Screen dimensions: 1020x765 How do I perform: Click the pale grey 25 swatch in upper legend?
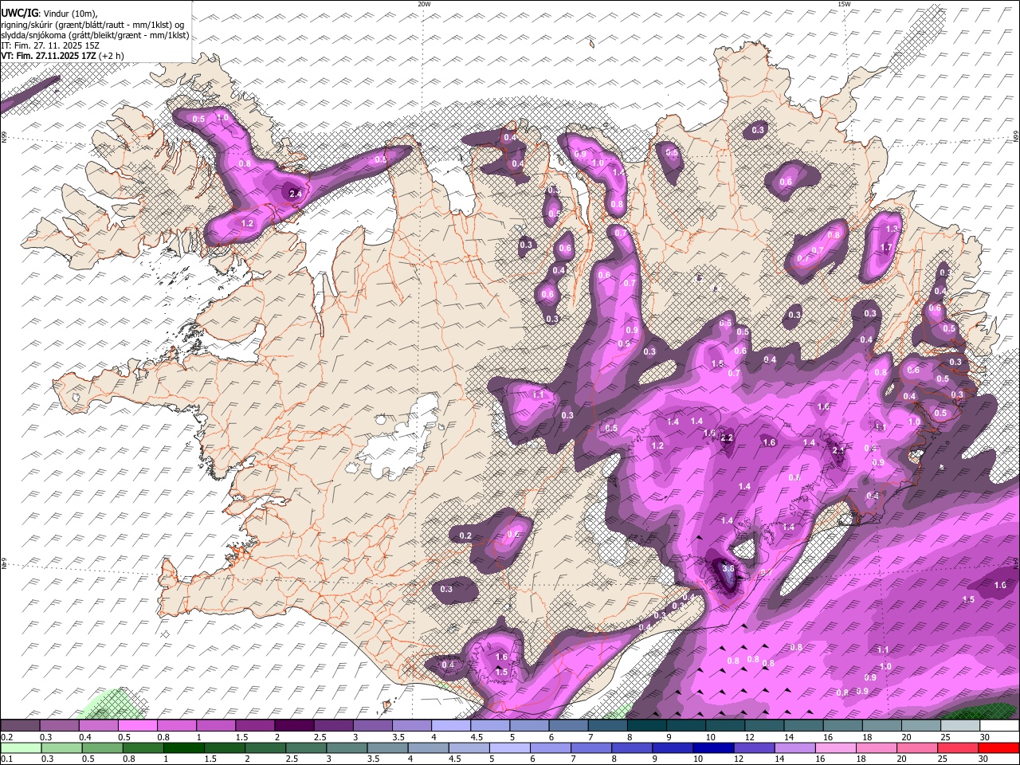point(959,726)
